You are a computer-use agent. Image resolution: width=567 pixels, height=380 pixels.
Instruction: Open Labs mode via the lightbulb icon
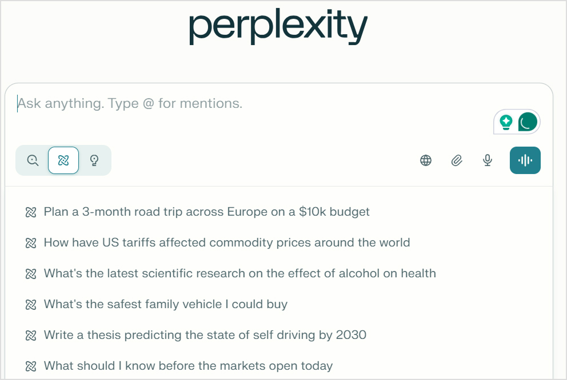(x=94, y=160)
